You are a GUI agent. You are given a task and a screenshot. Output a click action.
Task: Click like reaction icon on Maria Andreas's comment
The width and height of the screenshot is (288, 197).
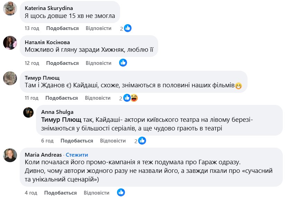point(121,193)
